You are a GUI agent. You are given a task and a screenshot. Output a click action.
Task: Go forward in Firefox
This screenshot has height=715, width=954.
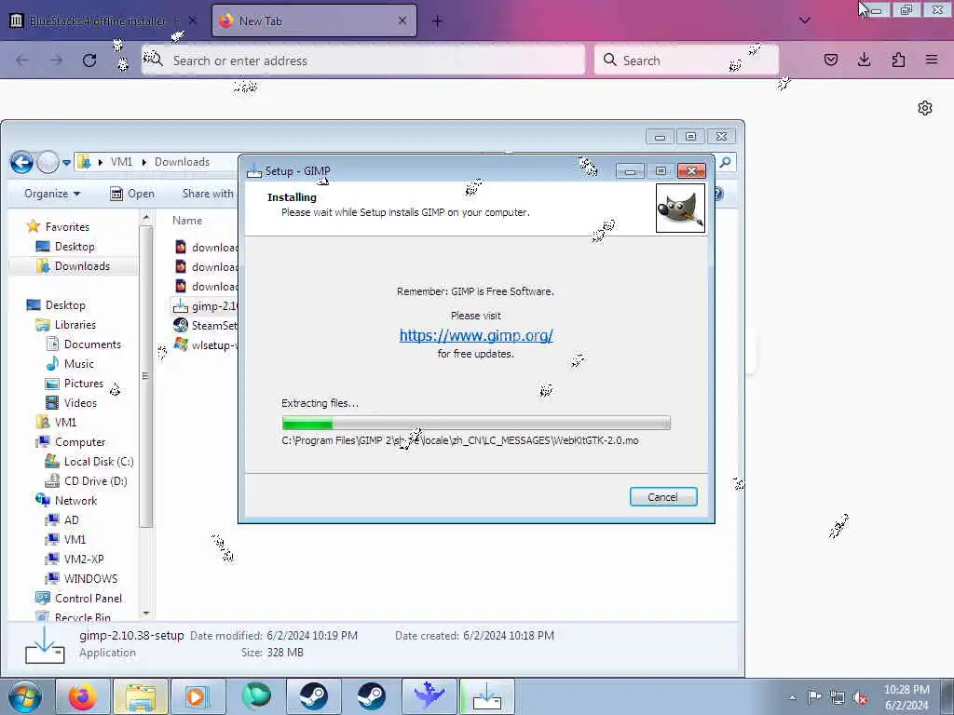point(56,61)
